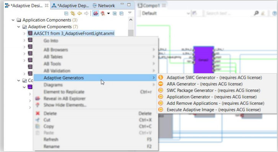Toggle the highlighted open-folder toolbar icon
278x152 pixels.
pos(96,13)
